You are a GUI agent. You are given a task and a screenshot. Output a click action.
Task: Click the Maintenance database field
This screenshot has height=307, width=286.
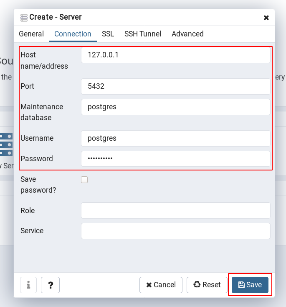tap(176, 107)
